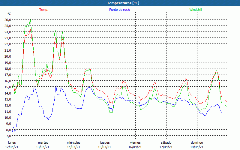Screen dimensions: 240x150
Task: Click the 'martes' day label
Action: [43, 143]
